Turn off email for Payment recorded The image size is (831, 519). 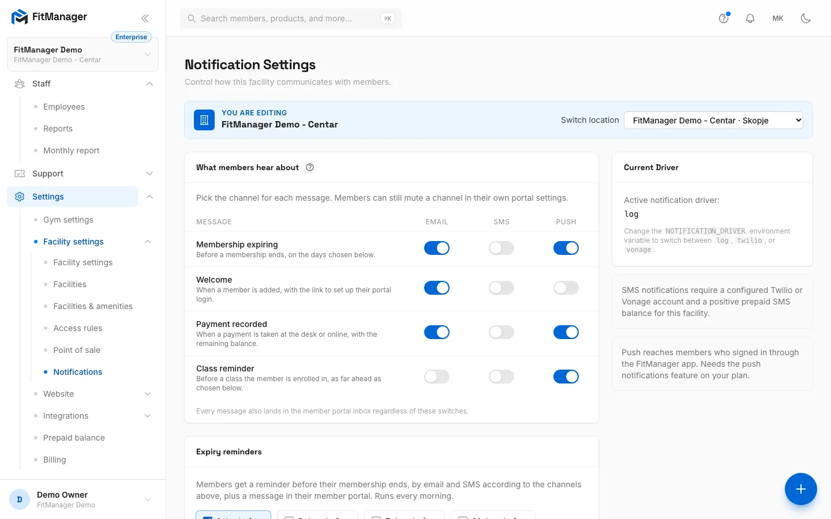pos(437,332)
